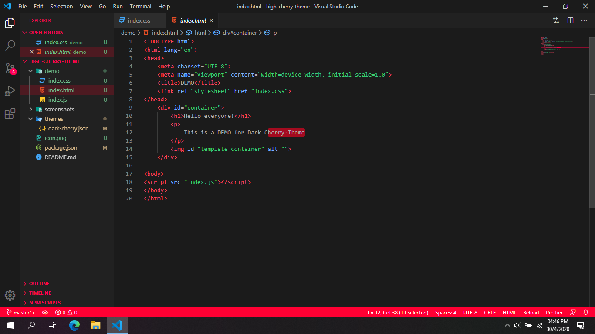
Task: Select language mode HTML in status bar
Action: [x=509, y=312]
